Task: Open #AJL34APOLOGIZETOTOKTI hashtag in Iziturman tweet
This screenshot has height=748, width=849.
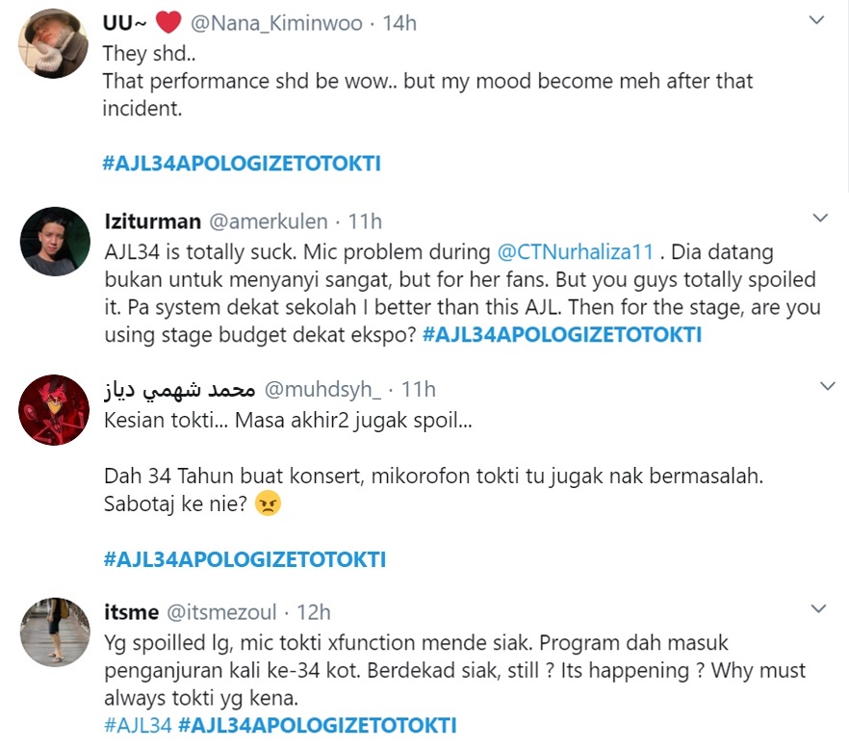Action: point(561,334)
